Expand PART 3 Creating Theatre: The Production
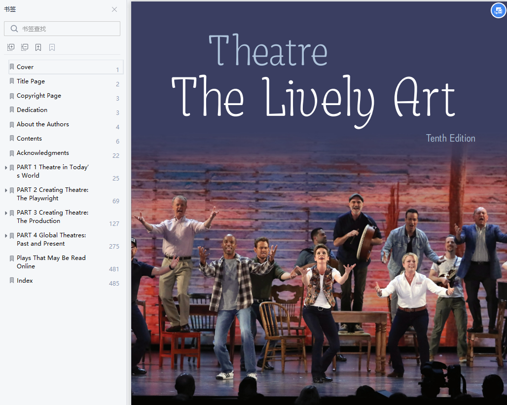The width and height of the screenshot is (507, 405). coord(6,213)
